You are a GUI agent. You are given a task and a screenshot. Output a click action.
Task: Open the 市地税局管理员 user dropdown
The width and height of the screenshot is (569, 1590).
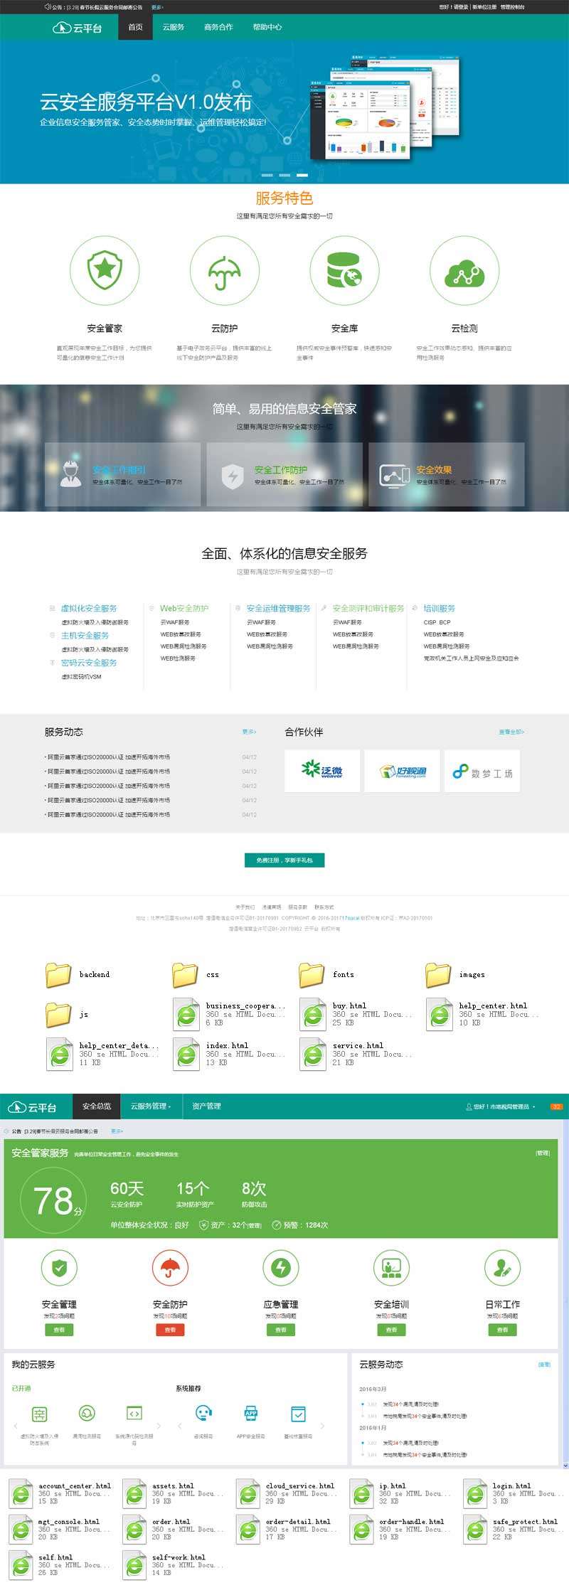(503, 1107)
